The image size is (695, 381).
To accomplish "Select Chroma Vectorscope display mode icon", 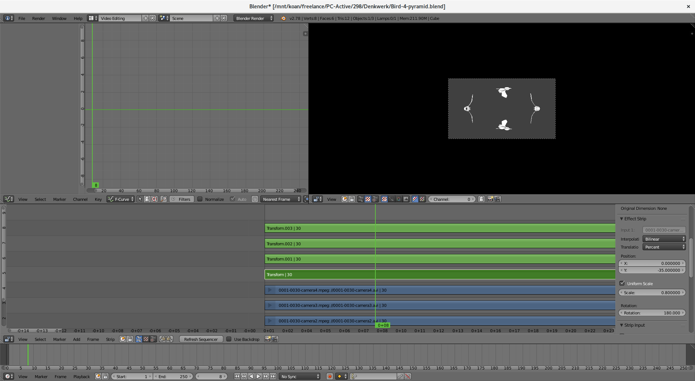I will point(399,199).
